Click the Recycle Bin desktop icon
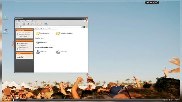This screenshot has width=182, height=102. coord(5,17)
